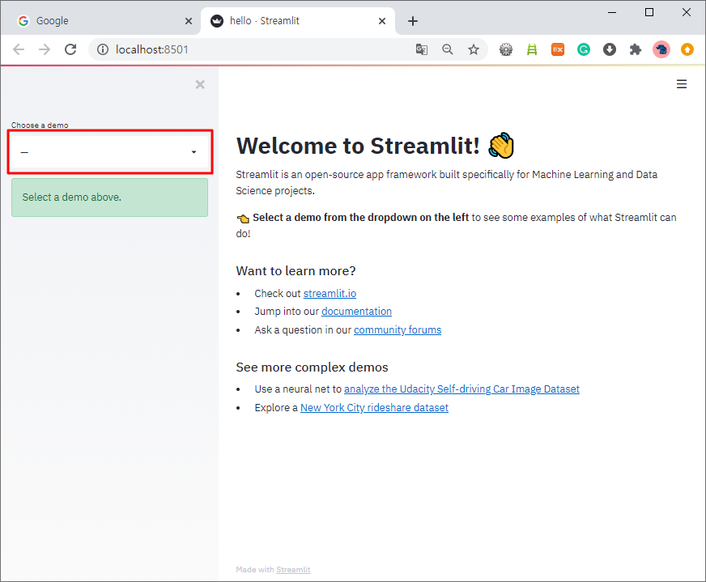Click the Select a demo above message
The image size is (706, 582).
(x=109, y=198)
